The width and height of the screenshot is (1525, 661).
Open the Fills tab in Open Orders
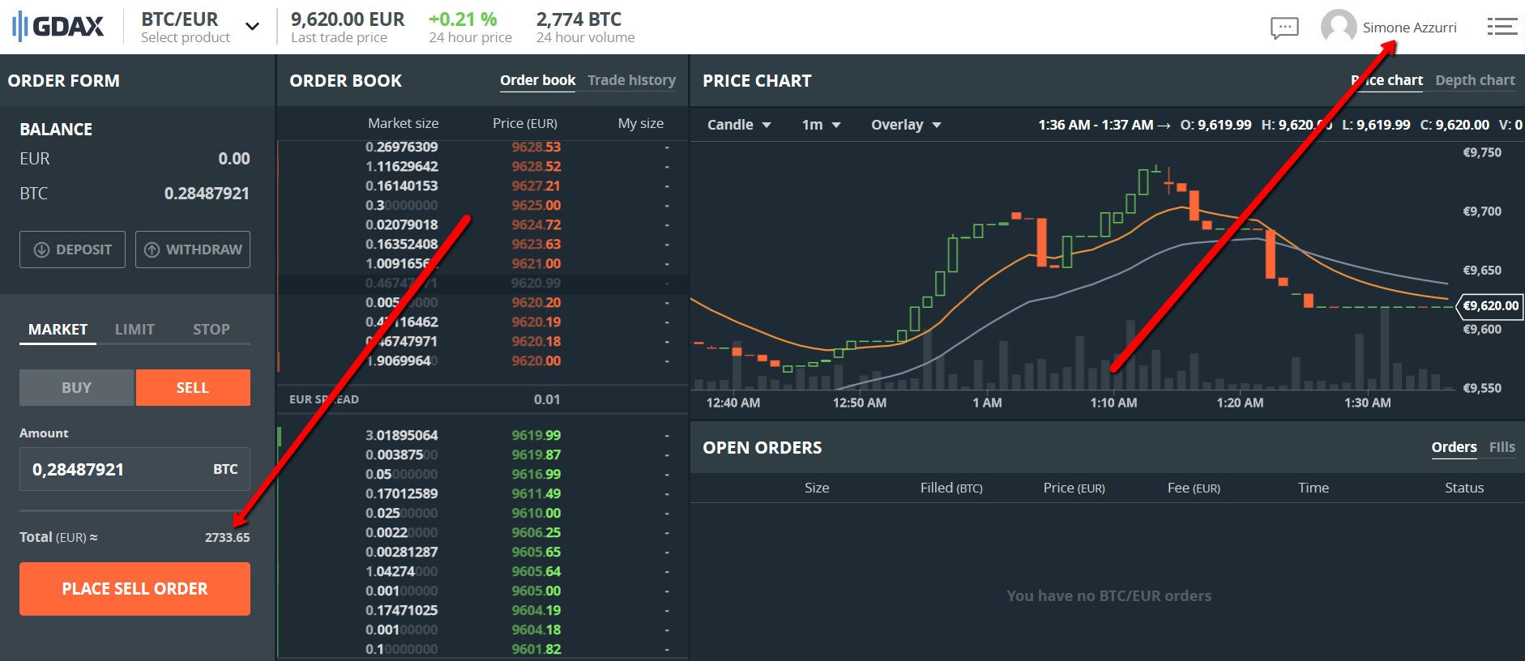coord(1502,447)
